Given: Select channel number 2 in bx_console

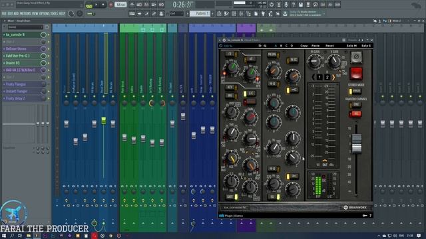Looking at the screenshot, I should pos(327,77).
